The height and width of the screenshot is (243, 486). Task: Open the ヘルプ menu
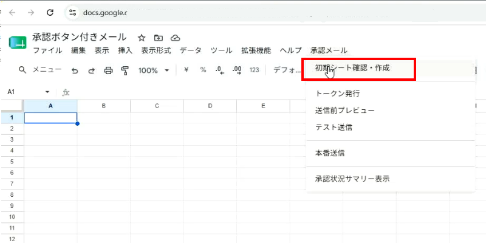[x=290, y=50]
